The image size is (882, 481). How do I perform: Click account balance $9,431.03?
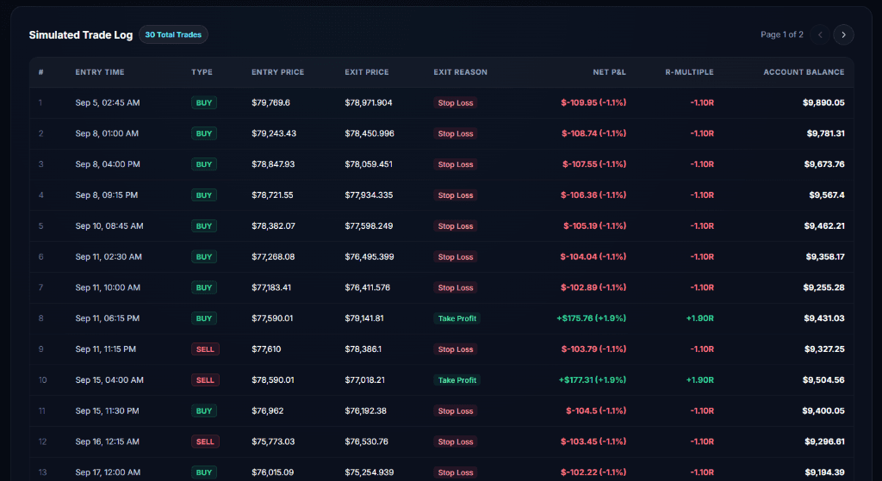click(824, 318)
